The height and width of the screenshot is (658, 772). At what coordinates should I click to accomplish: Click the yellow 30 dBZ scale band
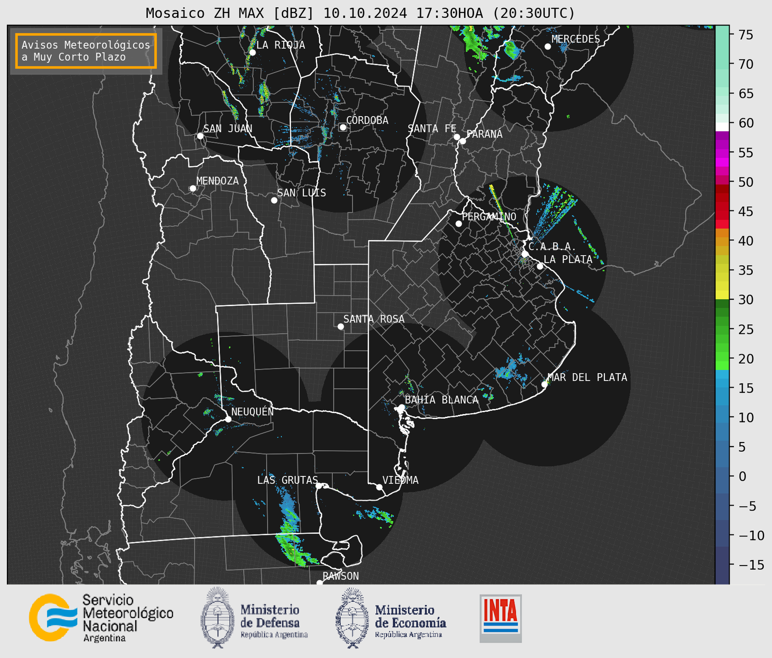click(722, 295)
